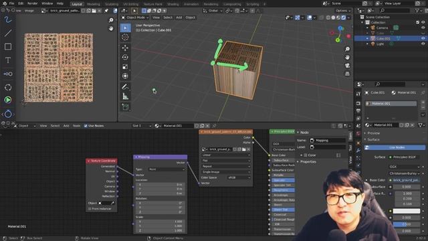Select the Light object in outliner
This screenshot has height=241, width=428.
point(381,44)
